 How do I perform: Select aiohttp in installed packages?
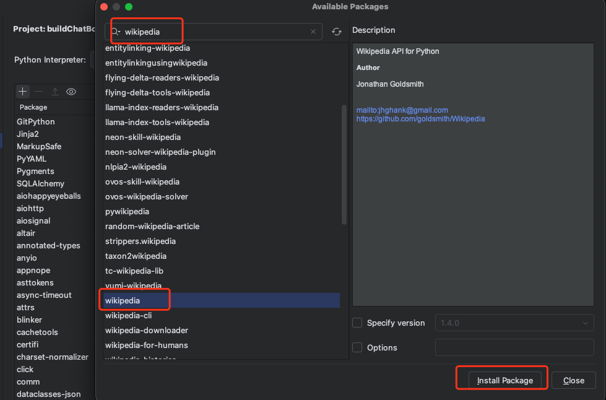tap(30, 208)
